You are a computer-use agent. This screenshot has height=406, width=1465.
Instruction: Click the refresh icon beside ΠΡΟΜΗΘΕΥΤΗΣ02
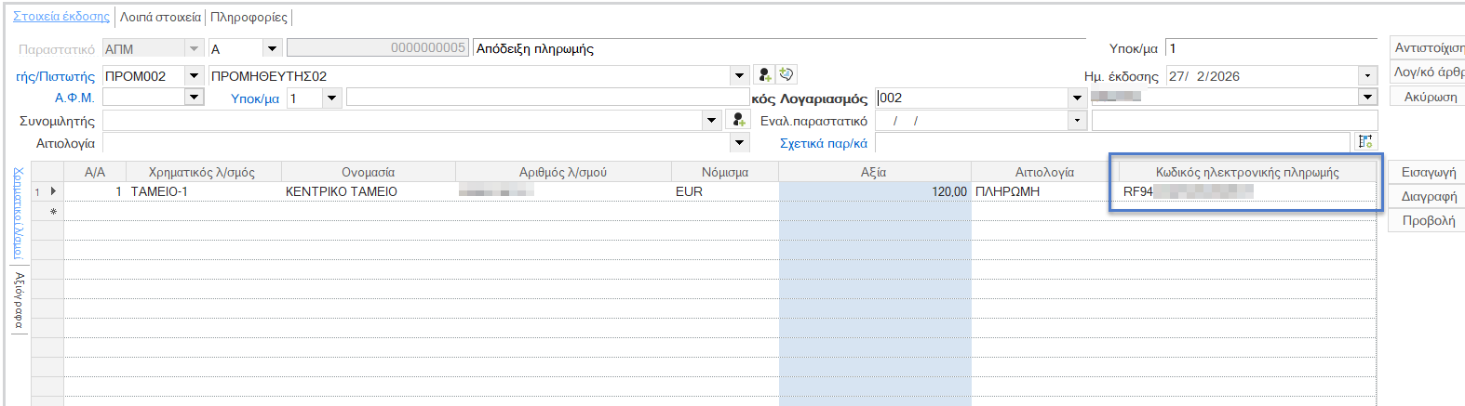click(x=786, y=75)
